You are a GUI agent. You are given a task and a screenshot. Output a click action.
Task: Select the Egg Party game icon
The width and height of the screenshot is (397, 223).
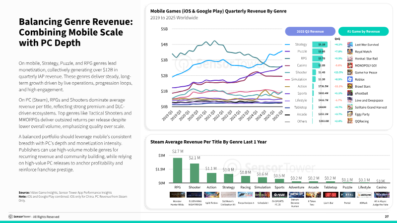point(350,114)
